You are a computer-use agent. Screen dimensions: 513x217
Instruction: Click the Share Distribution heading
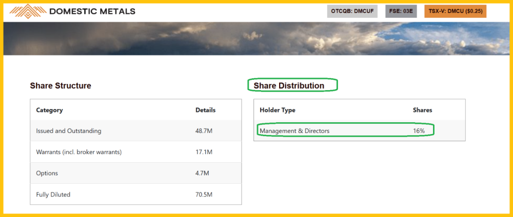[x=289, y=86]
